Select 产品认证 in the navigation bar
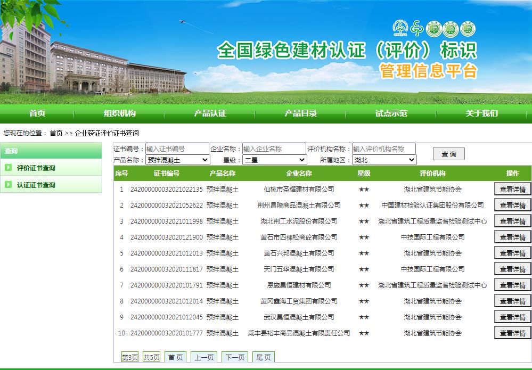Screen dimensions: 532x370 [x=210, y=113]
